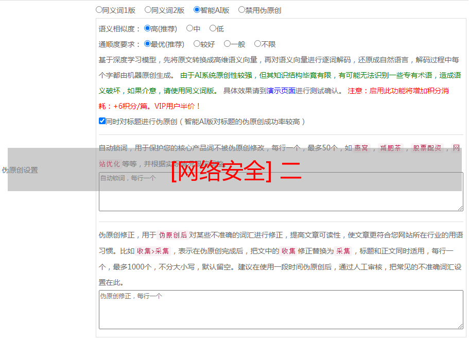Set 语义相似度 to 低
Viewport: 469px width, 339px height.
[213, 28]
